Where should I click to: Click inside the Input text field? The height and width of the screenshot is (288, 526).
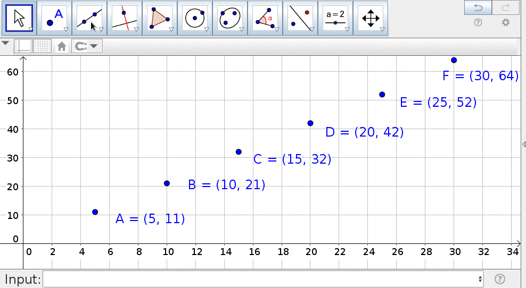point(260,279)
